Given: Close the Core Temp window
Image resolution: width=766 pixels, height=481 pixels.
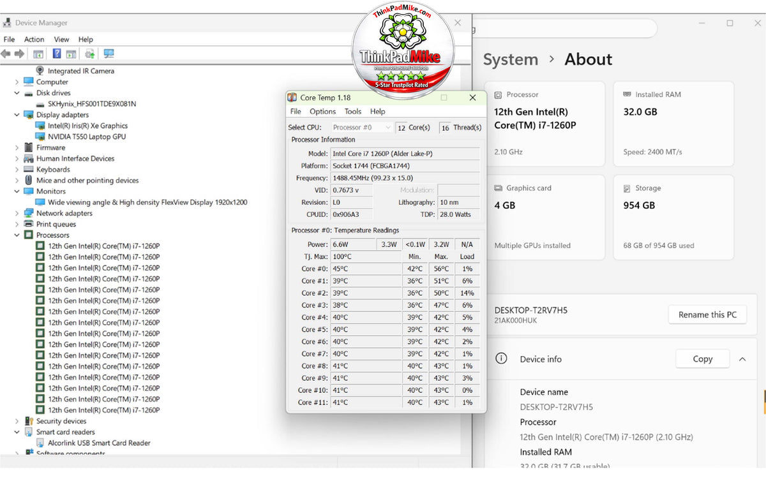Looking at the screenshot, I should pos(472,98).
